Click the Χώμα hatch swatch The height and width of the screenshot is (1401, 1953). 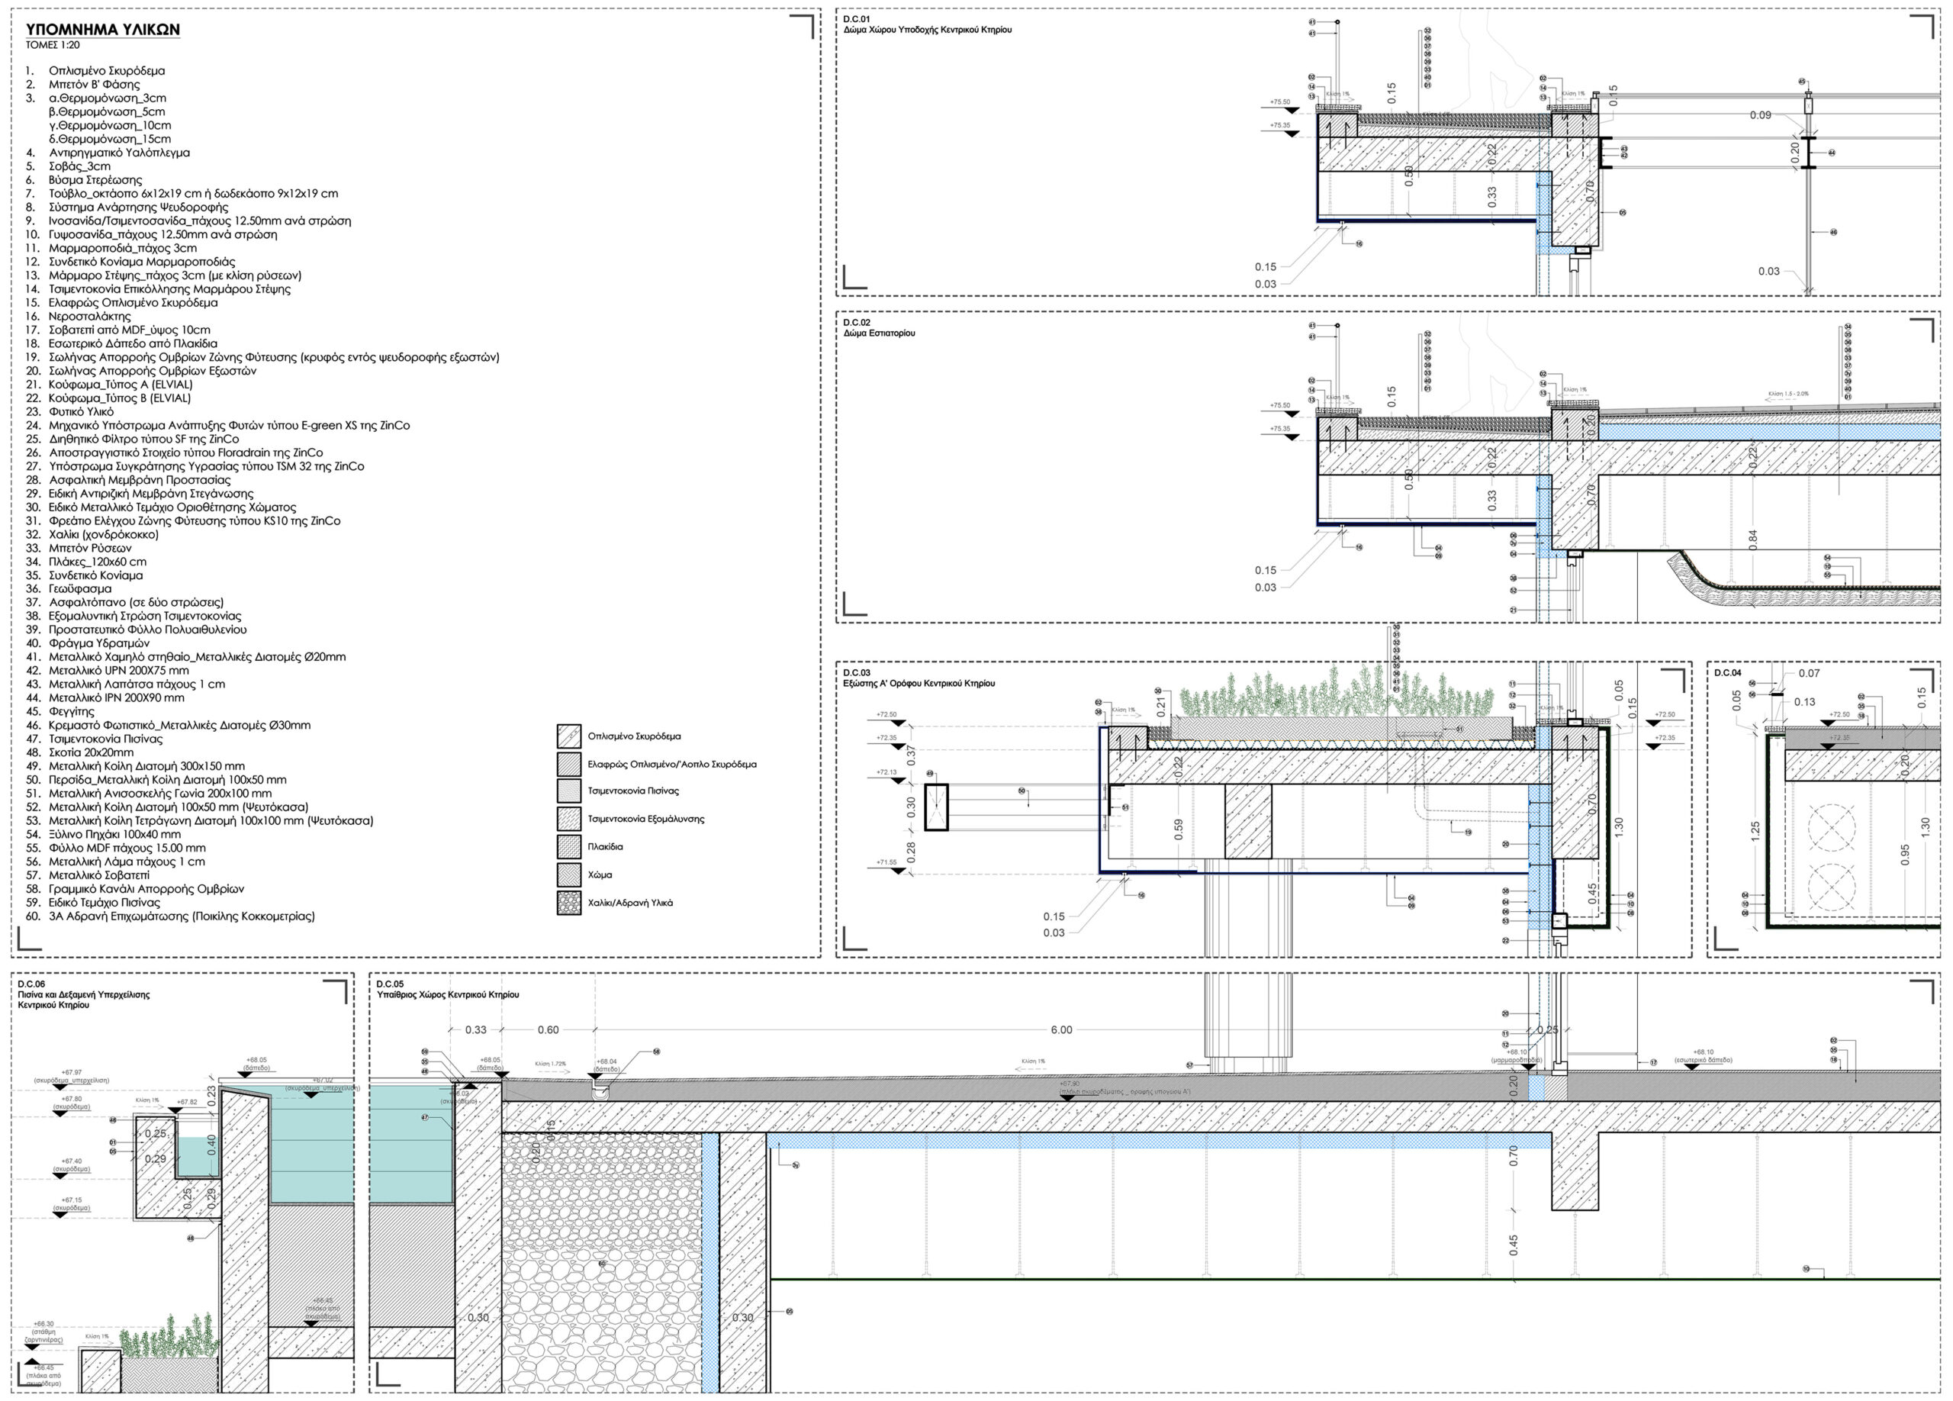coord(569,875)
